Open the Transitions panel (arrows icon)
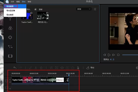The height and width of the screenshot is (92, 138). pyautogui.click(x=10, y=47)
